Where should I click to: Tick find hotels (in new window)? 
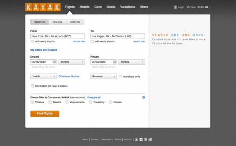[32, 86]
